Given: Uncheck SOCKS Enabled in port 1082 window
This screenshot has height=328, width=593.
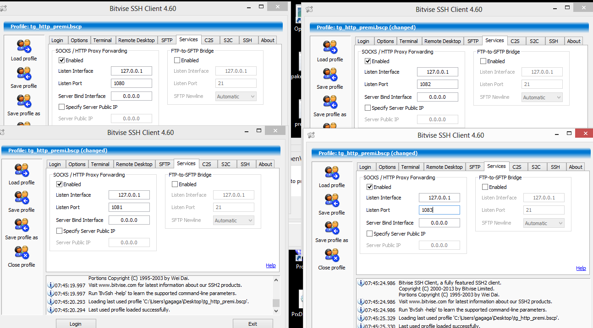Looking at the screenshot, I should click(368, 61).
